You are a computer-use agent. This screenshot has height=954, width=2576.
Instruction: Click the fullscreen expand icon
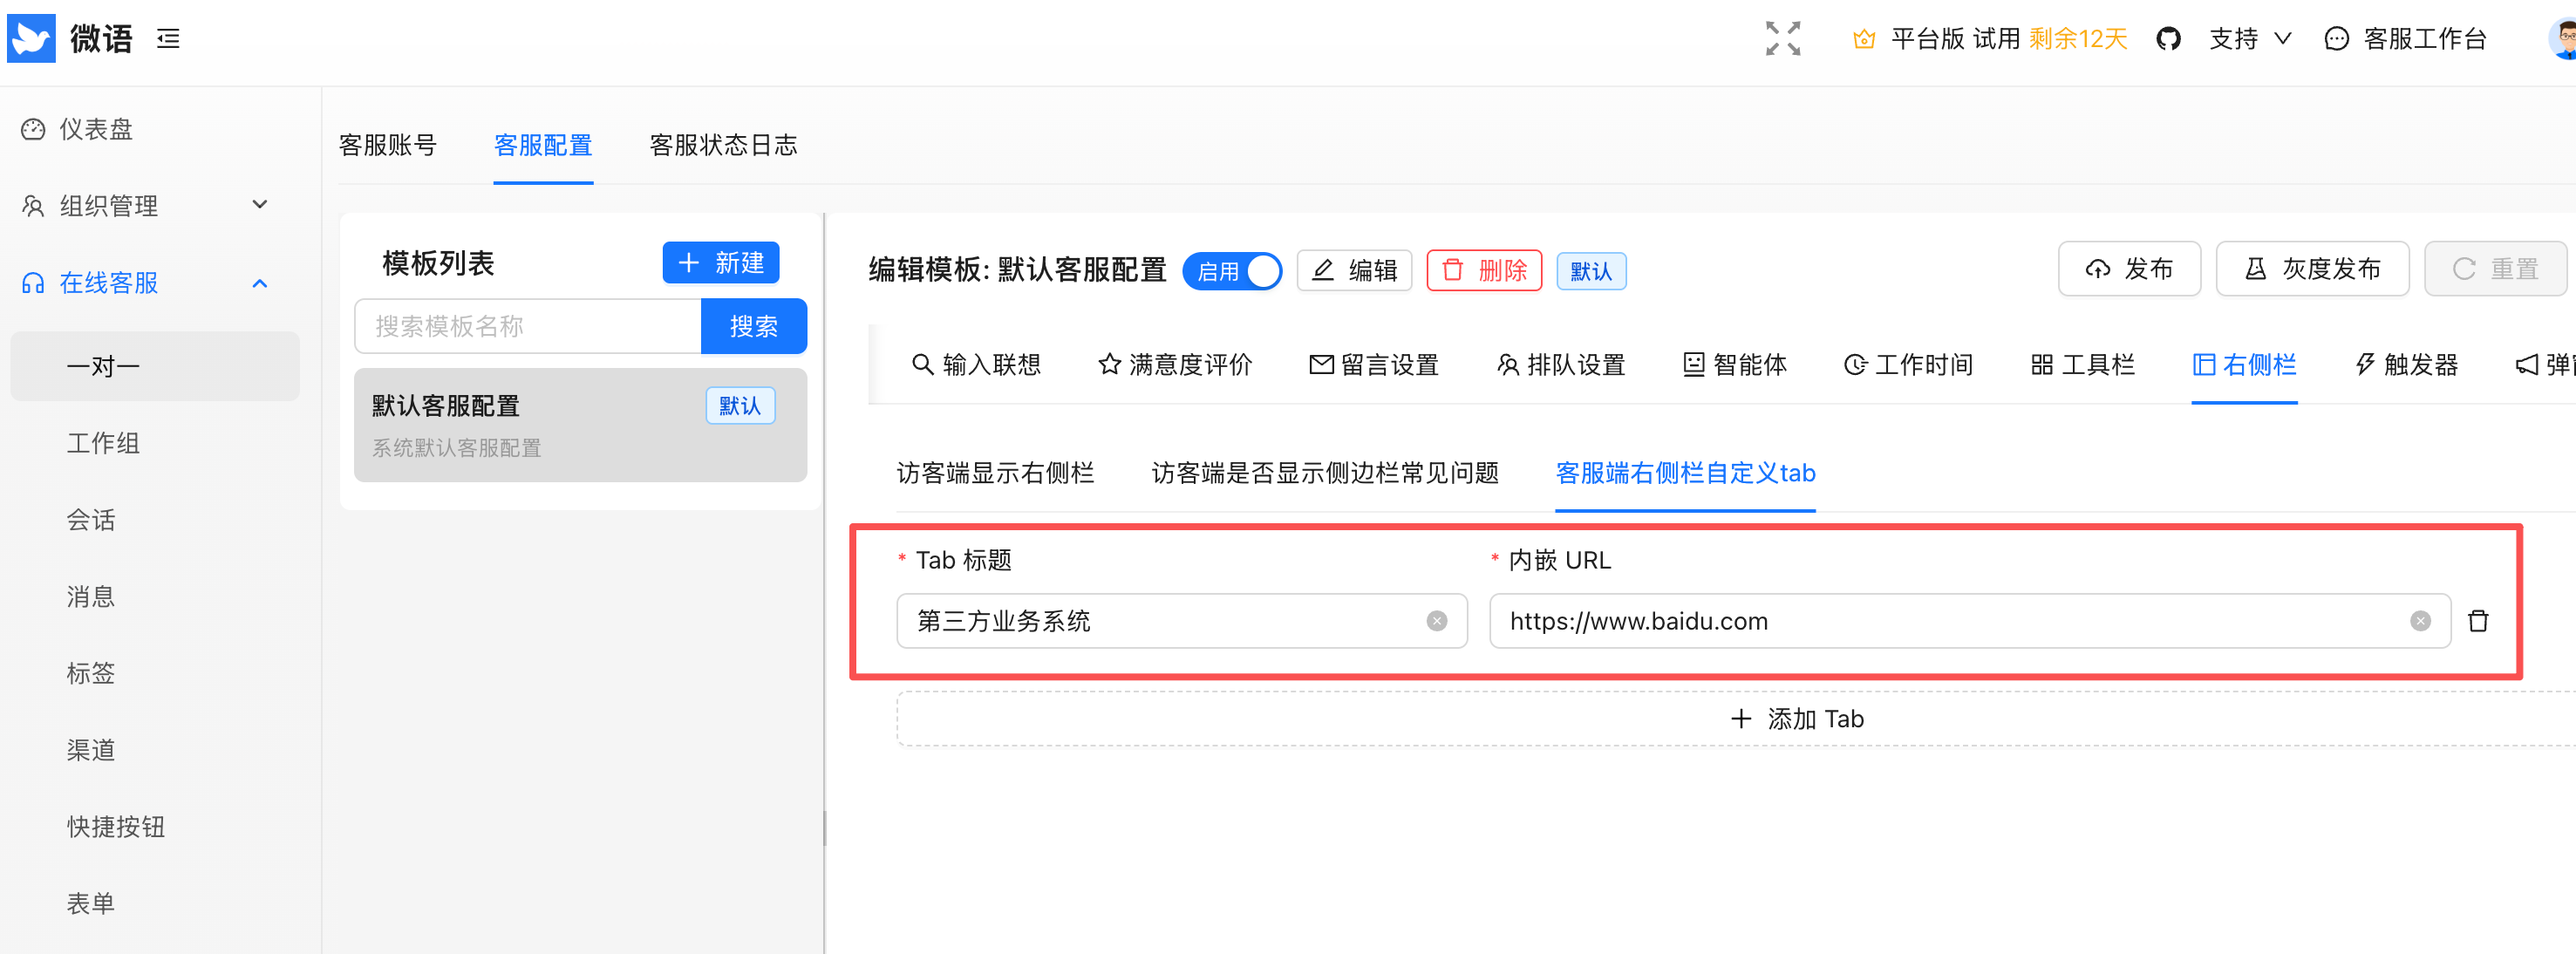tap(1783, 38)
